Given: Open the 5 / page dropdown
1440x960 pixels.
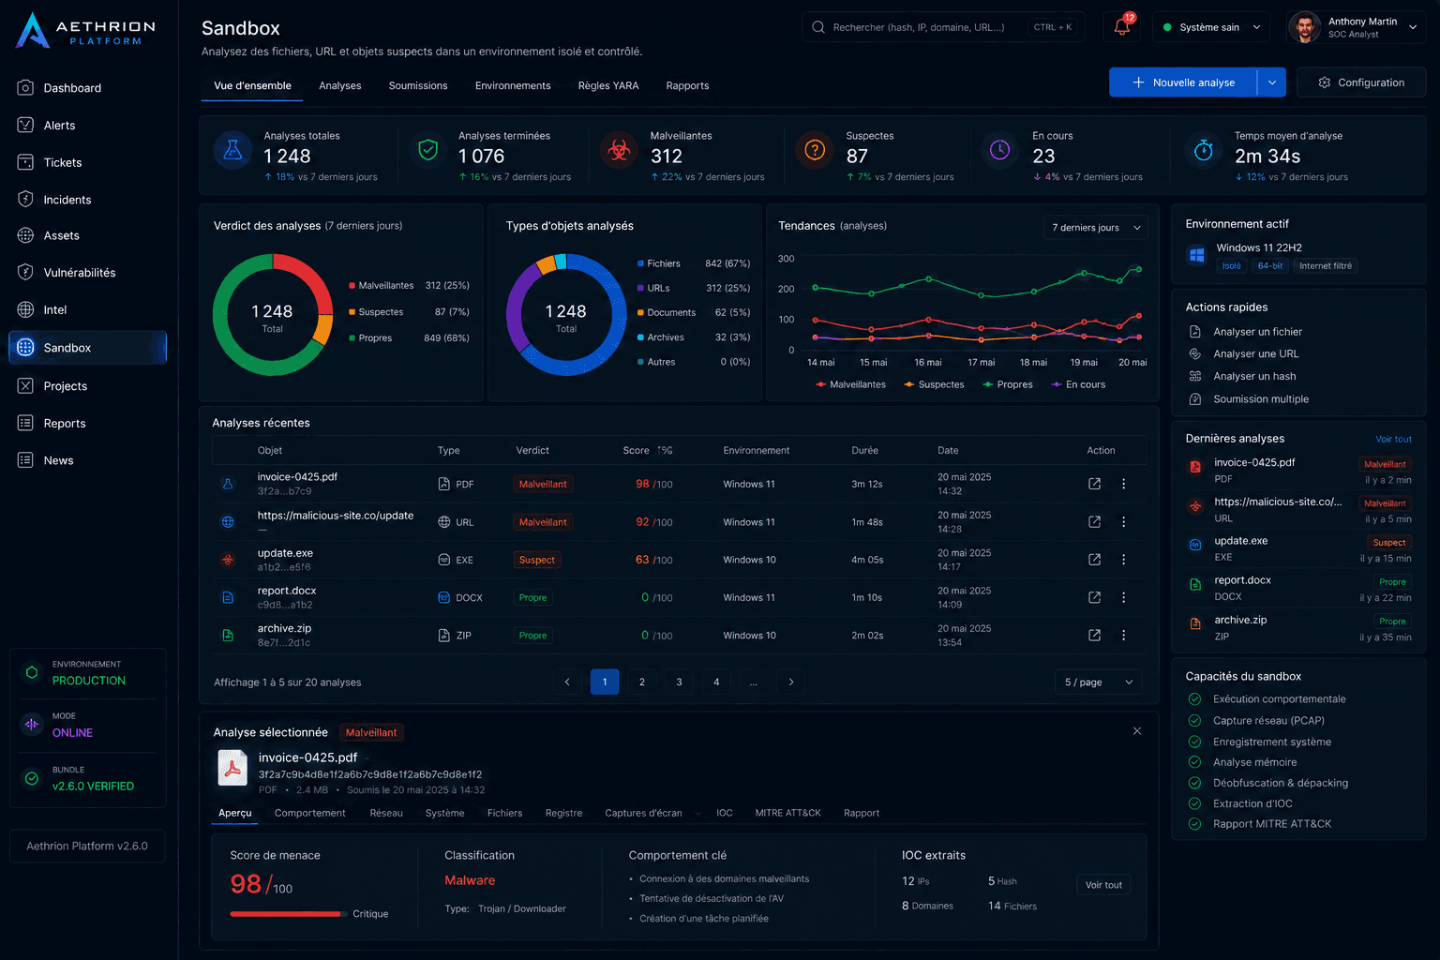Looking at the screenshot, I should coord(1099,682).
